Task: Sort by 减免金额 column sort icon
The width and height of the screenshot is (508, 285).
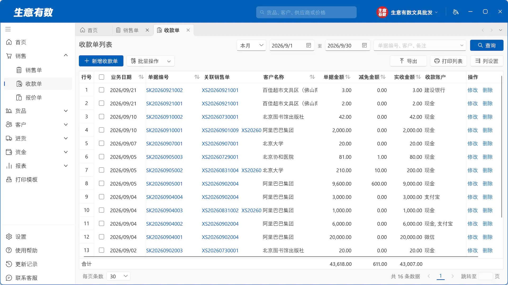Action: (383, 77)
